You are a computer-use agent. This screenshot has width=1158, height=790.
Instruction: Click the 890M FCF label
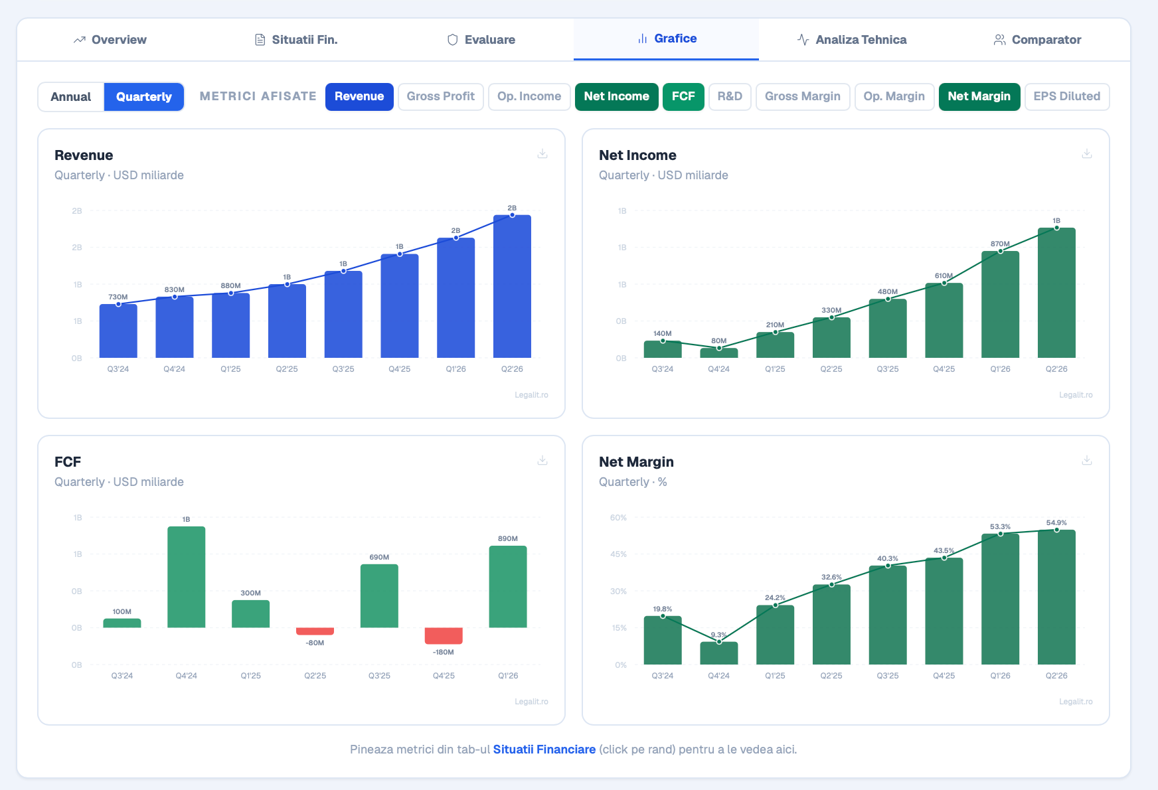(508, 539)
